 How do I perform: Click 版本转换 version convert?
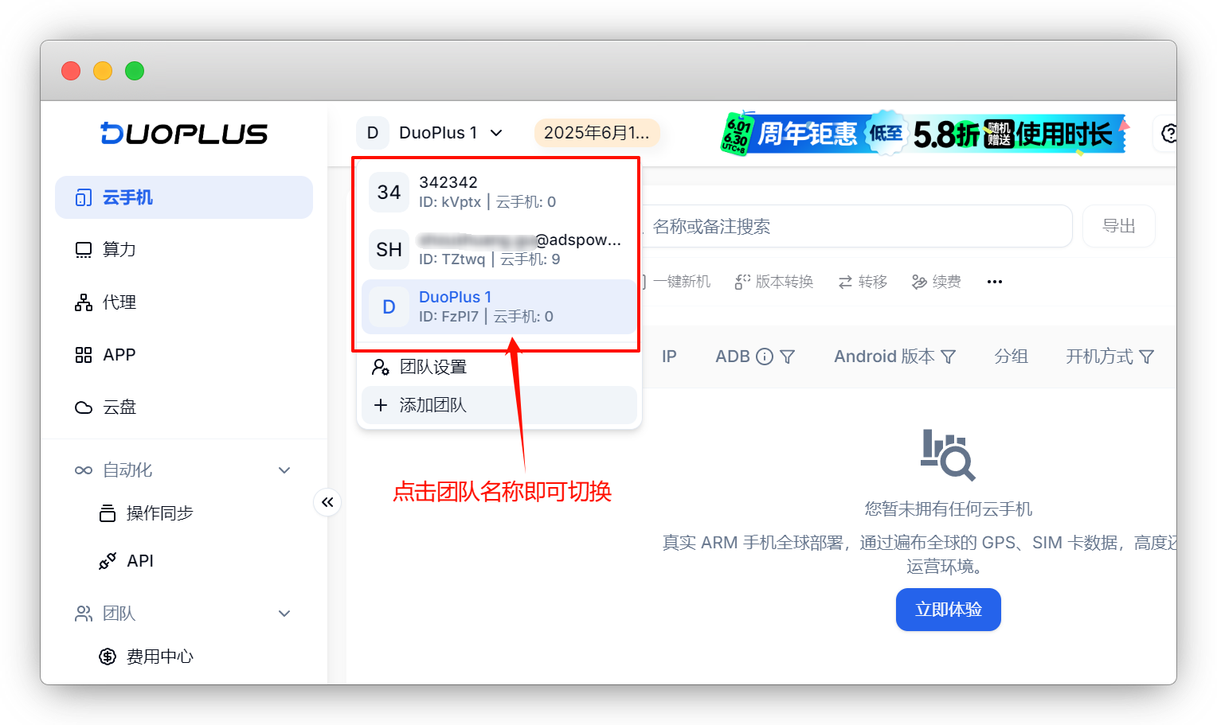pyautogui.click(x=773, y=282)
